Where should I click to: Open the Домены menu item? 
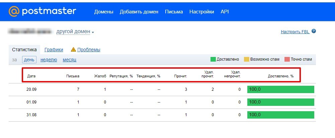pyautogui.click(x=104, y=12)
